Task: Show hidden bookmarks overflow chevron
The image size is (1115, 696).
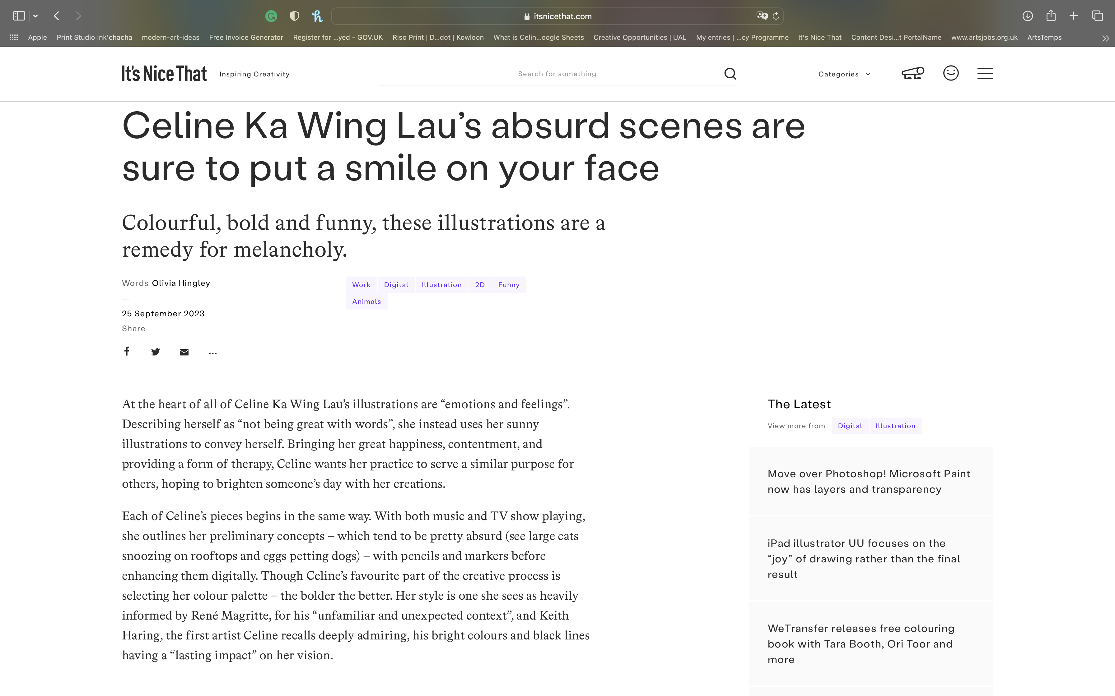Action: point(1105,38)
